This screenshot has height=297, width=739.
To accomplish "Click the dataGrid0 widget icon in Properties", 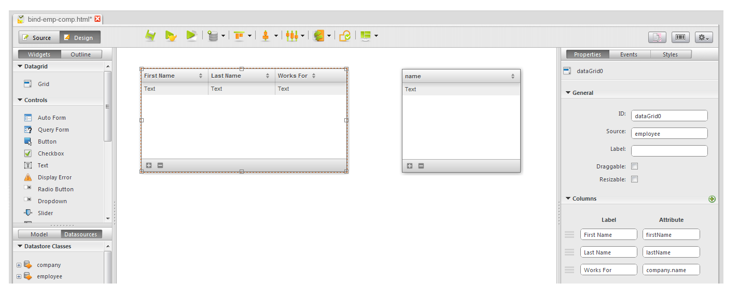I will pos(567,71).
